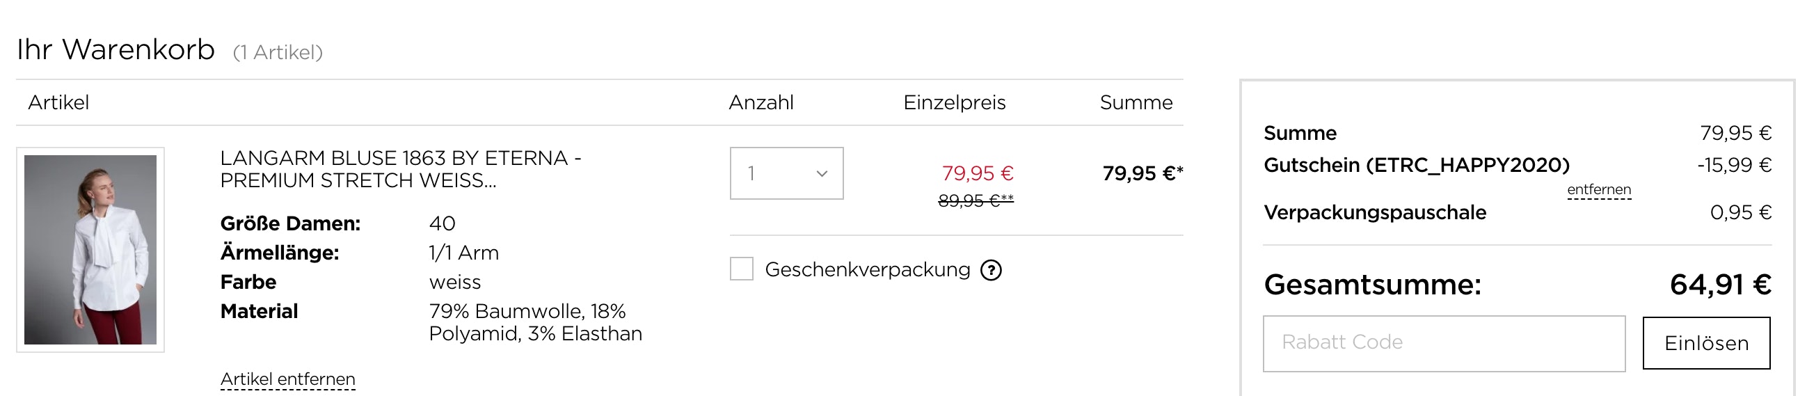Click the Gutschein ETRC_HAPPY2020 label

1416,165
